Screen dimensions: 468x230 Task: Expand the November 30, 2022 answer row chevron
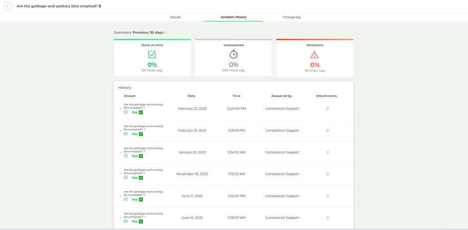[x=120, y=174]
